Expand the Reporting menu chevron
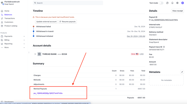The image size is (187, 104). [x=24, y=44]
